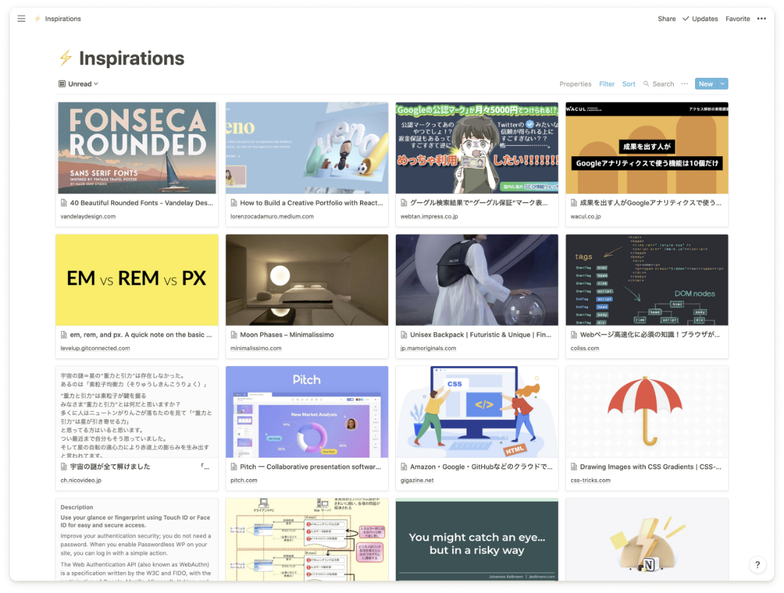The height and width of the screenshot is (593, 784).
Task: Open the manga Google mark thumbnail
Action: coord(477,148)
